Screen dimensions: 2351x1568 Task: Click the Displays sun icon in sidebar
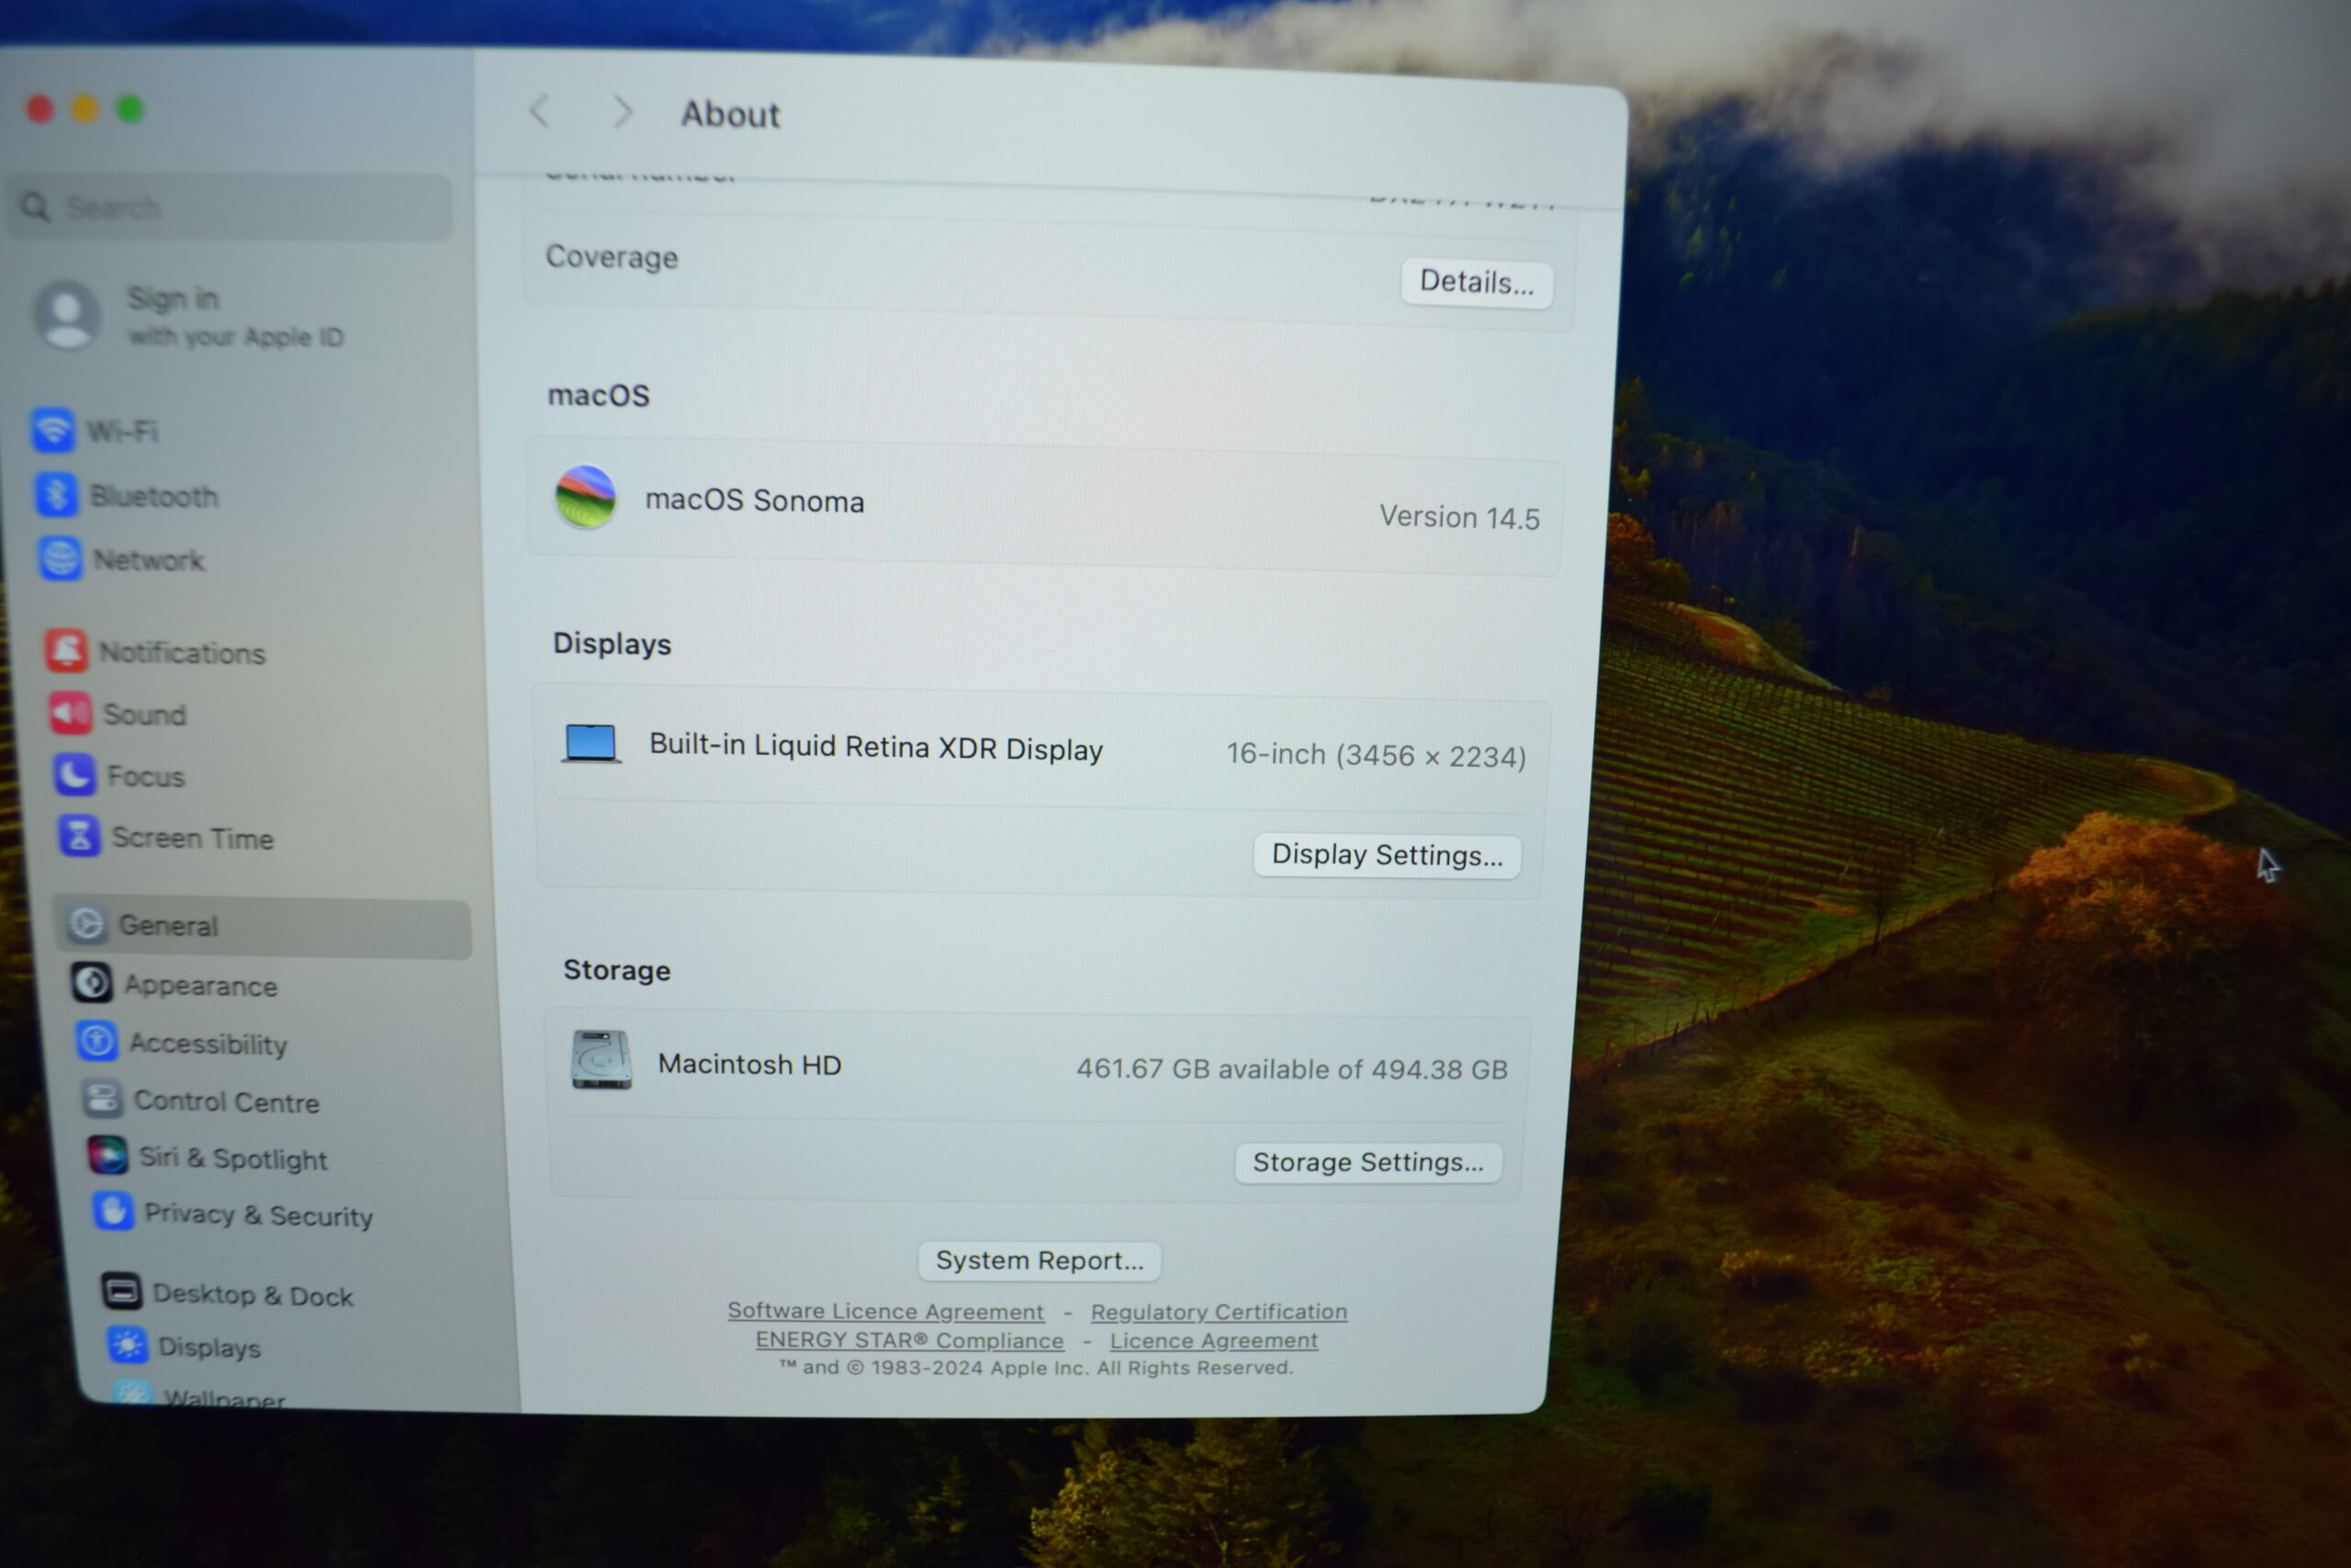click(127, 1345)
